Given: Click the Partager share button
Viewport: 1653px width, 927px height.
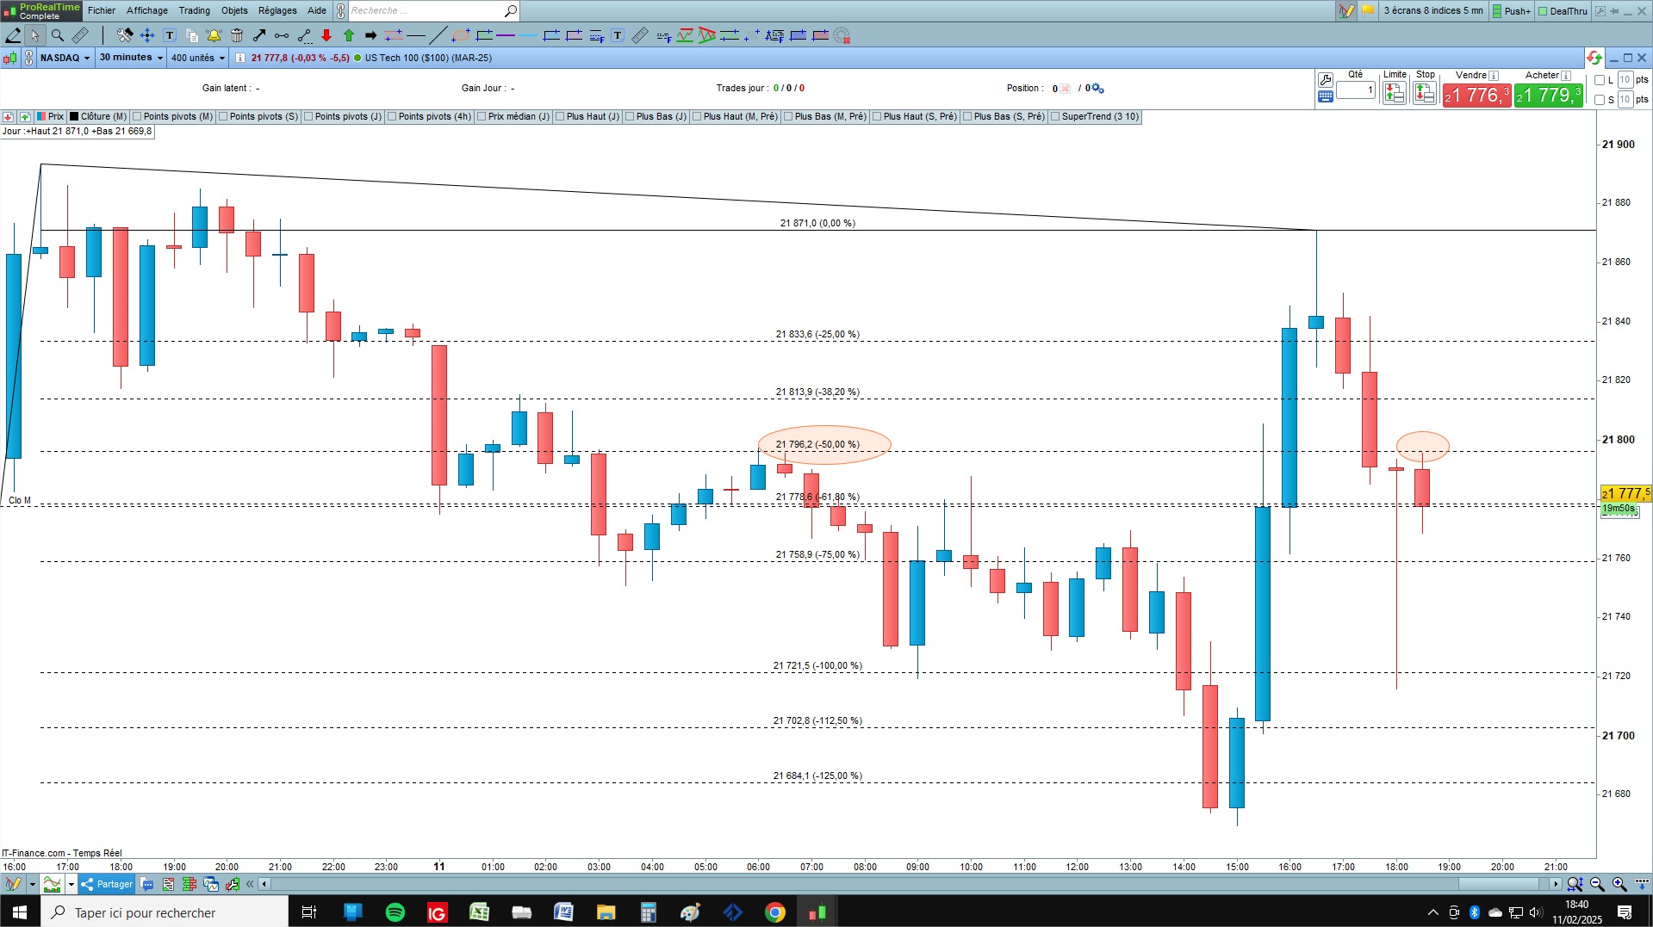Looking at the screenshot, I should pos(107,884).
